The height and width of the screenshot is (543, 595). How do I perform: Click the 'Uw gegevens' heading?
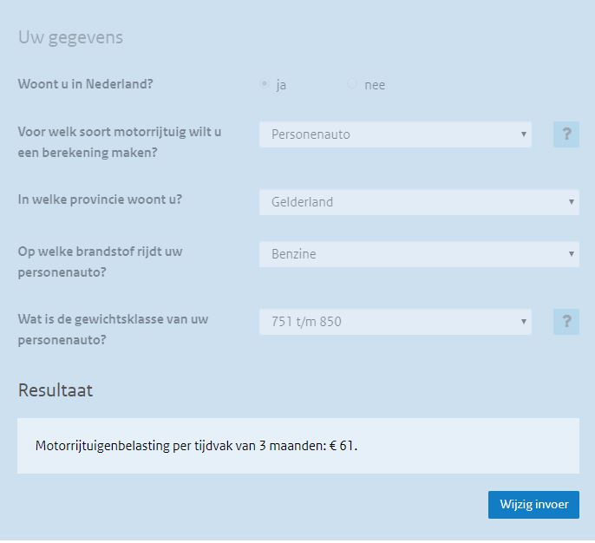click(70, 37)
